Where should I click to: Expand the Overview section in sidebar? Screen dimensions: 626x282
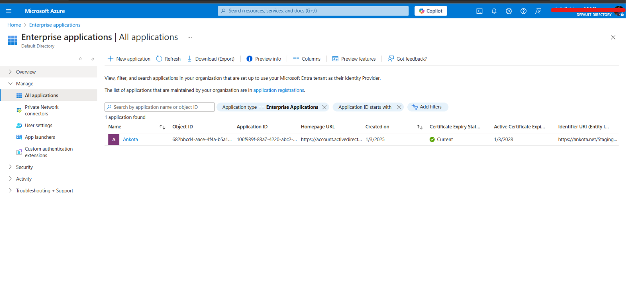(x=11, y=72)
